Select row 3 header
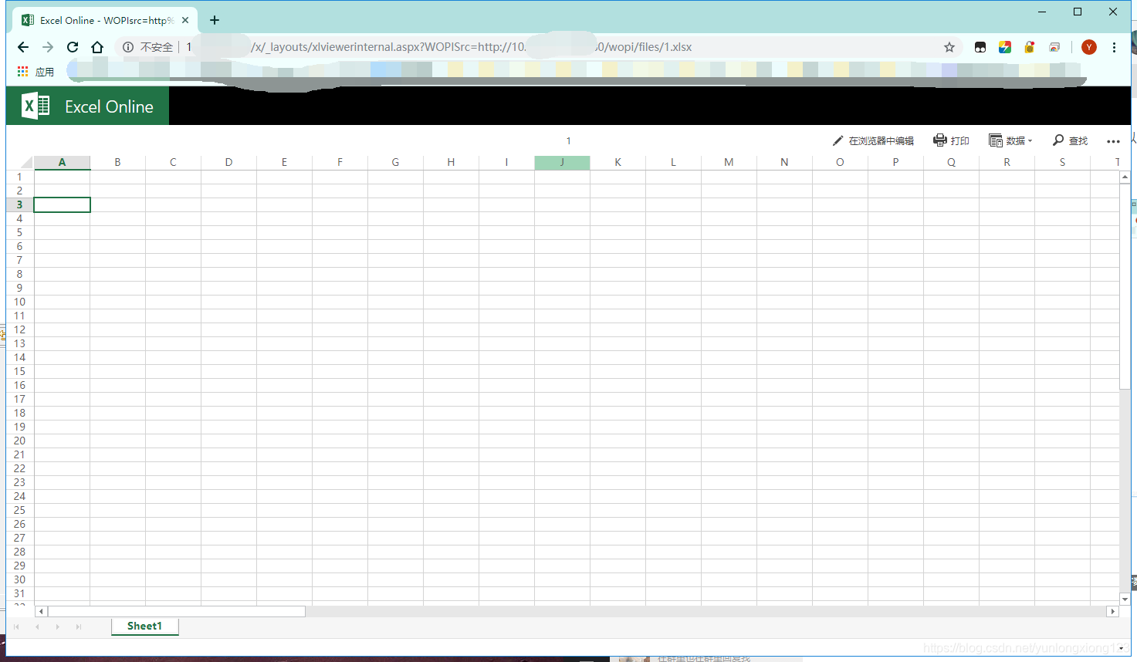The image size is (1137, 662). click(x=19, y=204)
